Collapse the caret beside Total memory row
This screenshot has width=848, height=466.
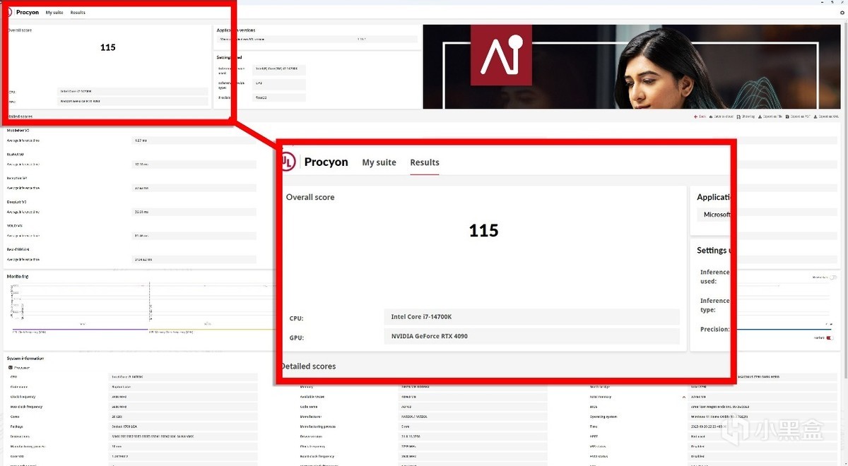[x=683, y=397]
